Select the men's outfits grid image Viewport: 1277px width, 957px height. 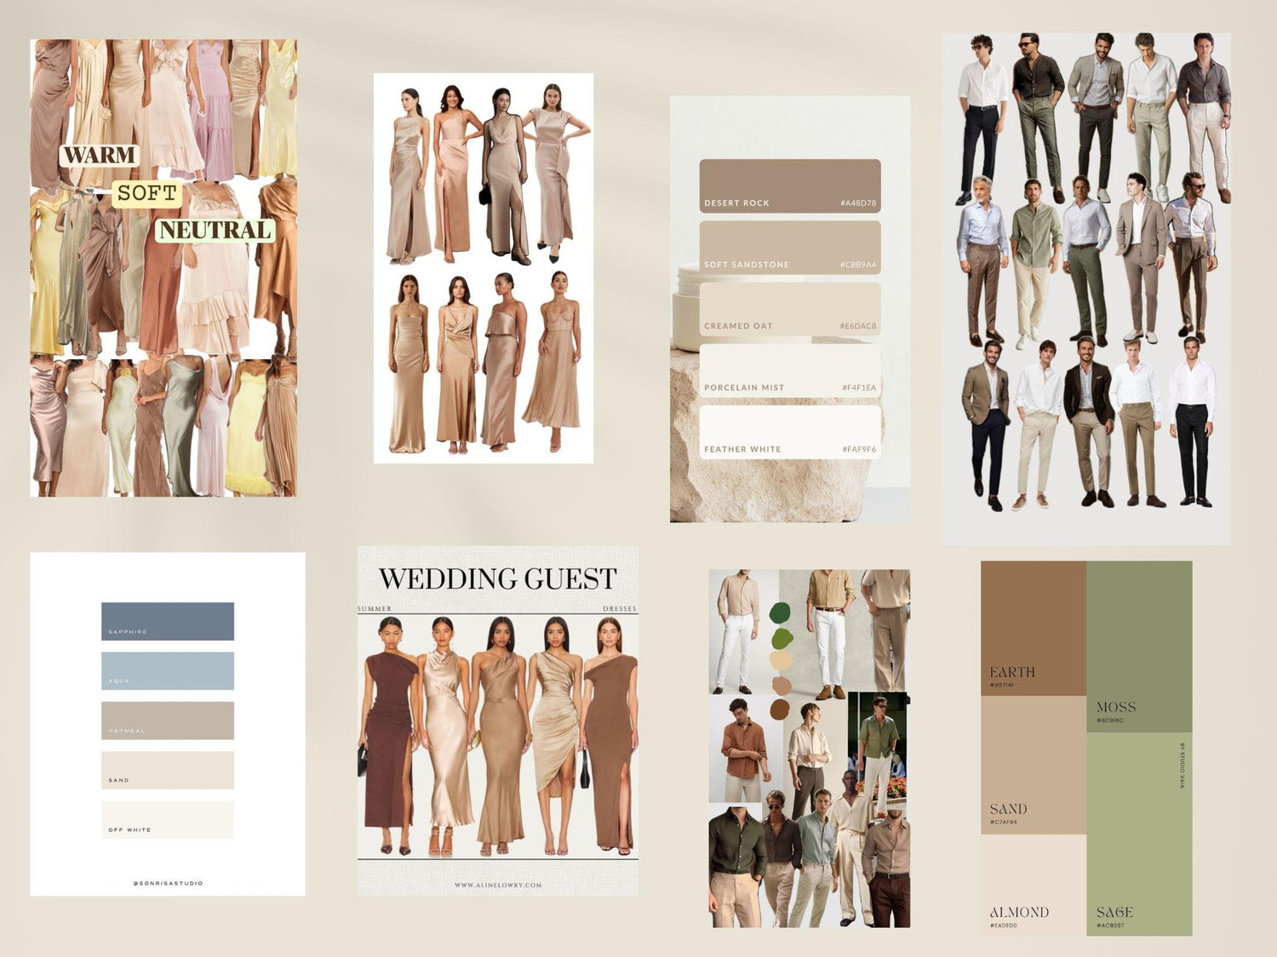(1086, 289)
